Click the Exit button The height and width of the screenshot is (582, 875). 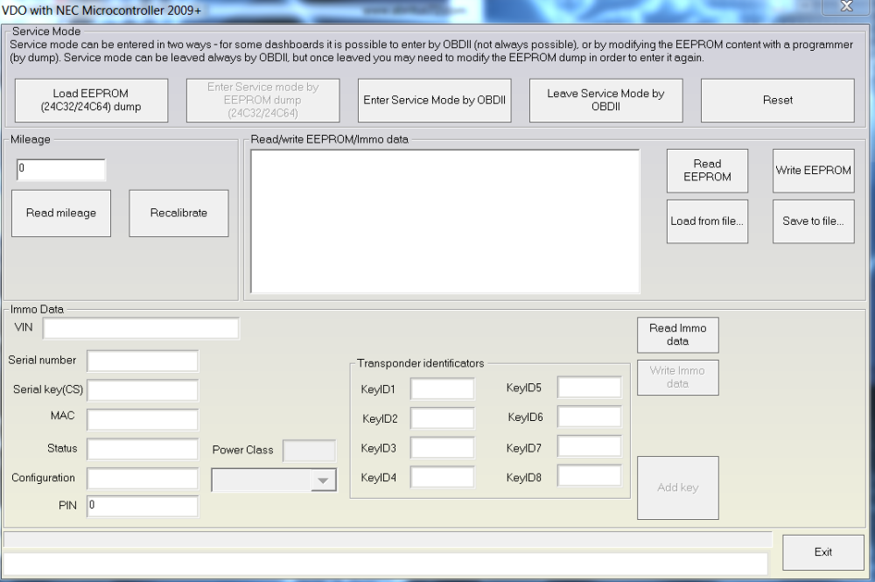coord(823,552)
